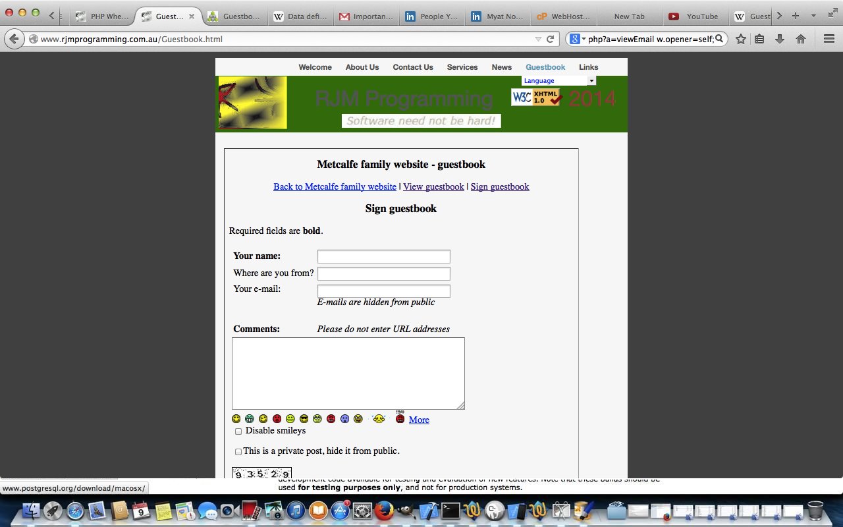Viewport: 843px width, 527px height.
Task: Click the More smileys link
Action: [x=419, y=420]
